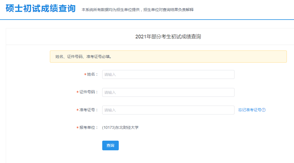Screen dimensions: 294x163
Task: Select the 准考证号 input field
Action: pos(168,110)
